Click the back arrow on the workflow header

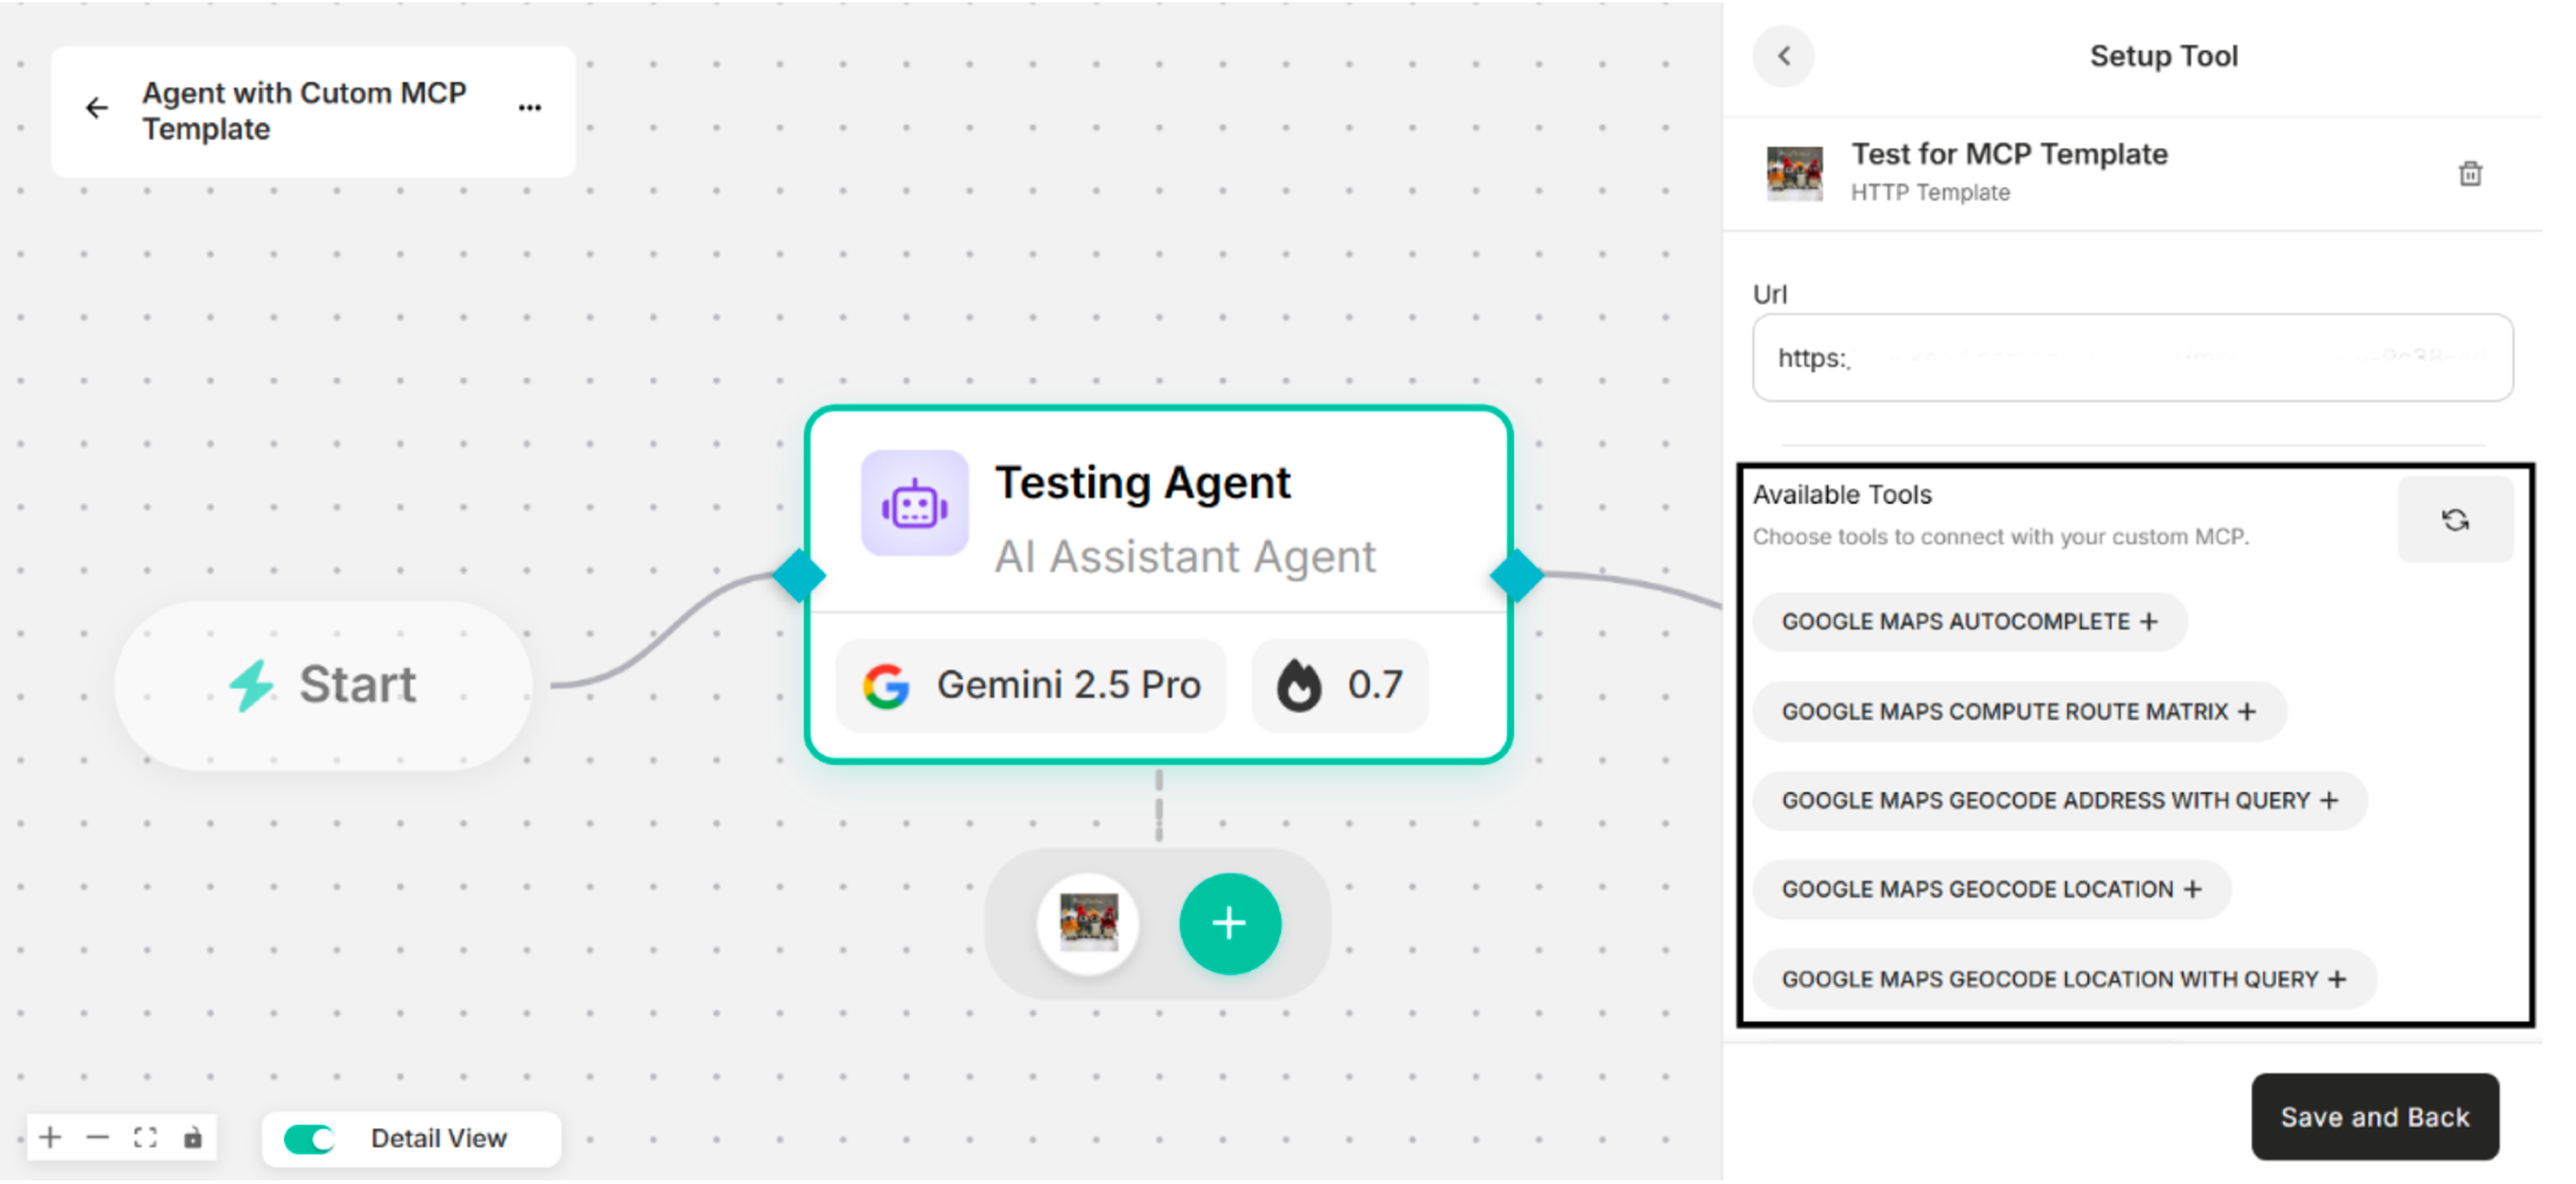tap(97, 107)
